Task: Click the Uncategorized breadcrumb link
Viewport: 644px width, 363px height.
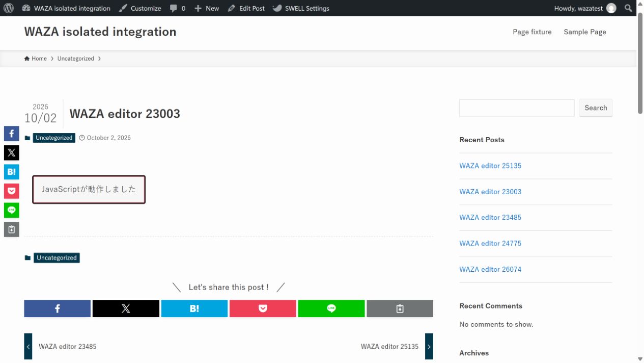Action: (76, 59)
